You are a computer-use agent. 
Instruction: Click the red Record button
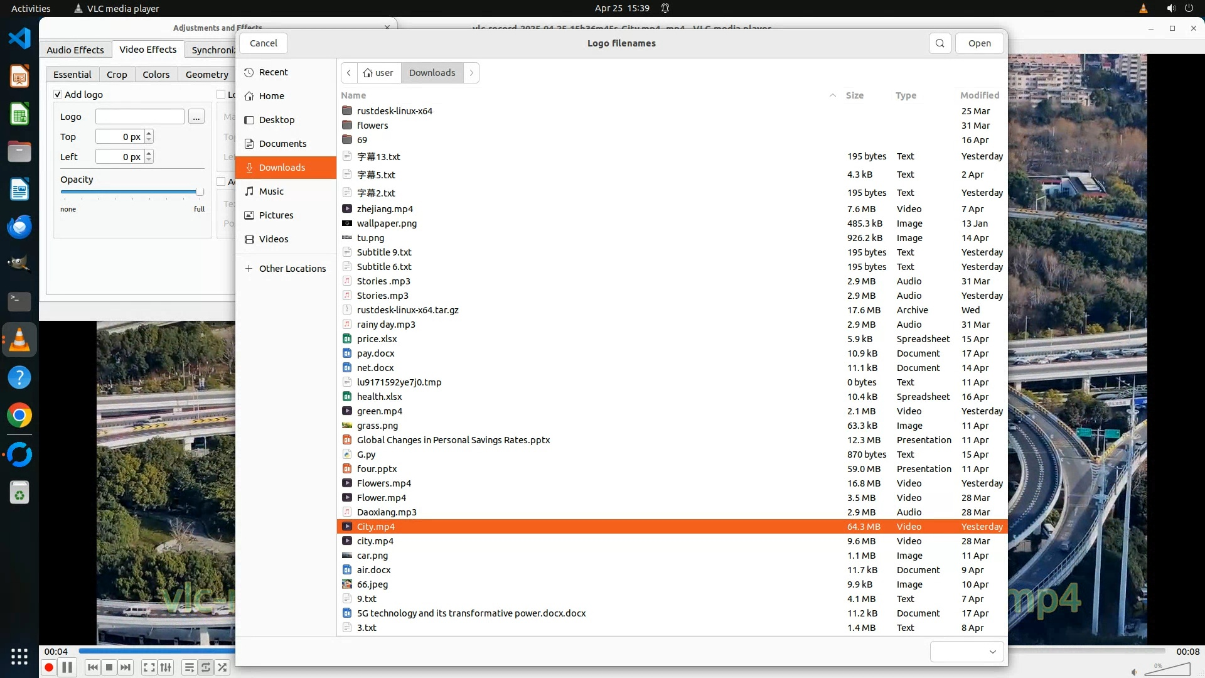click(48, 667)
